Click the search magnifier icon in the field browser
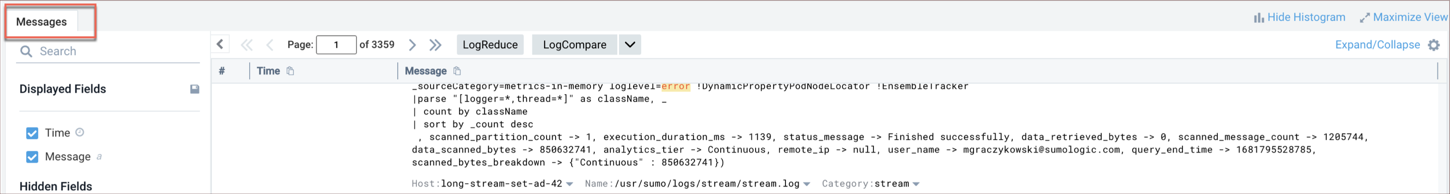1450x194 pixels. pos(26,52)
